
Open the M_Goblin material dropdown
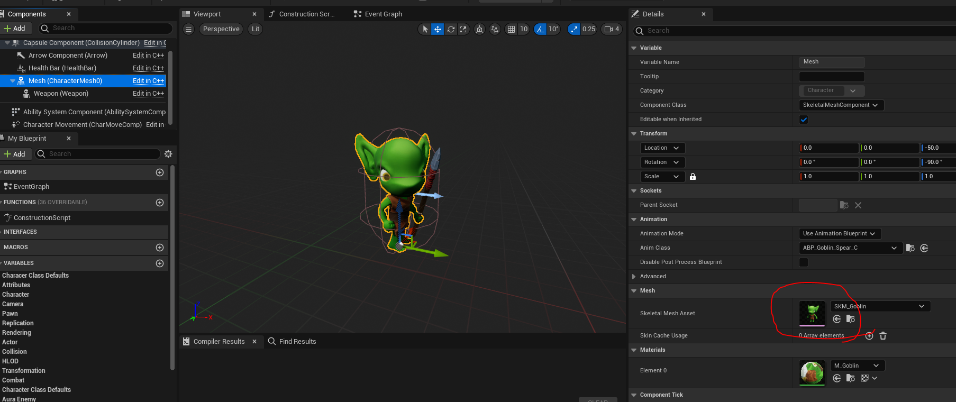coord(858,366)
